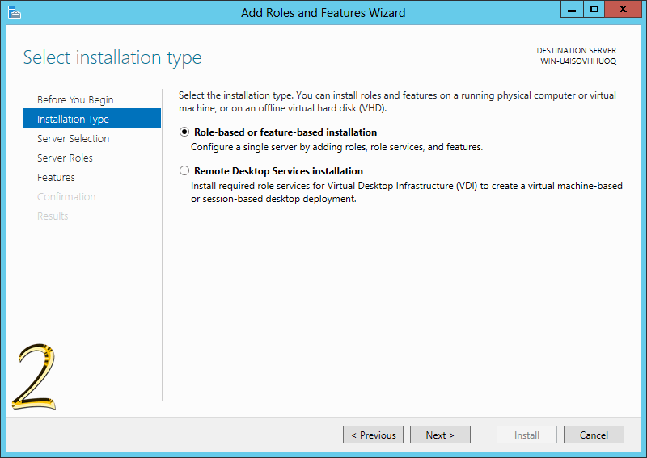Go back with the Previous button
The image size is (647, 458).
pyautogui.click(x=373, y=435)
